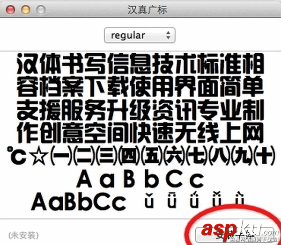Click the accented "ǔ ū ú ǚ ù" pinyin sample
Image resolution: width=281 pixels, height=245 pixels.
tap(194, 200)
